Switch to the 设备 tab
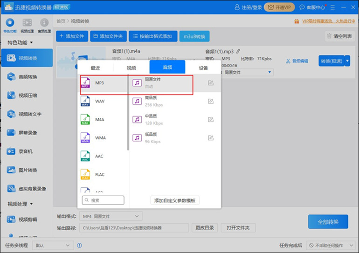Viewport: 359px width, 253px height. 203,68
